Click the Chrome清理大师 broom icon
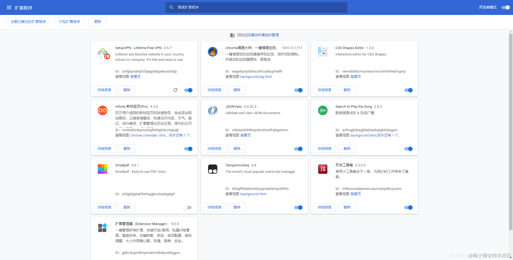This screenshot has width=513, height=260. click(213, 52)
